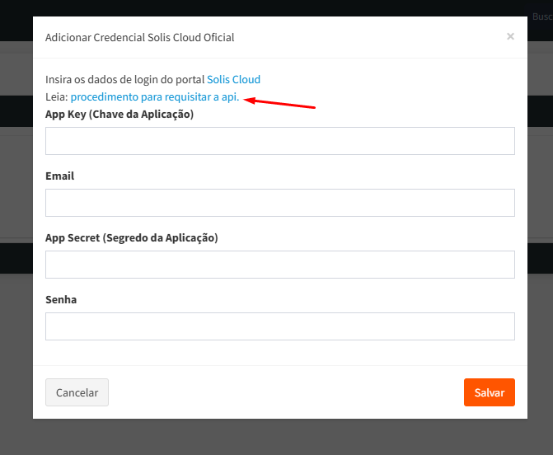Click the Leia: text before the link

pos(57,97)
